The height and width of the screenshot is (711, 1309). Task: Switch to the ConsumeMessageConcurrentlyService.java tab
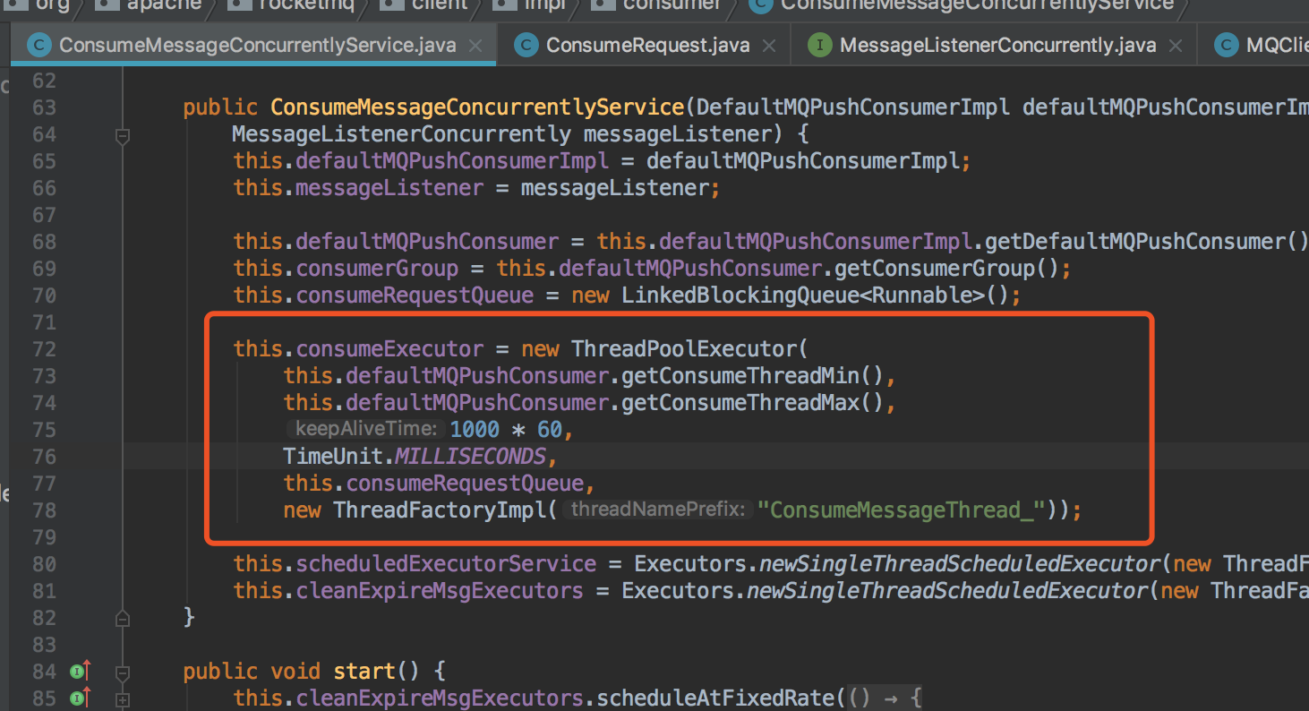coord(253,45)
